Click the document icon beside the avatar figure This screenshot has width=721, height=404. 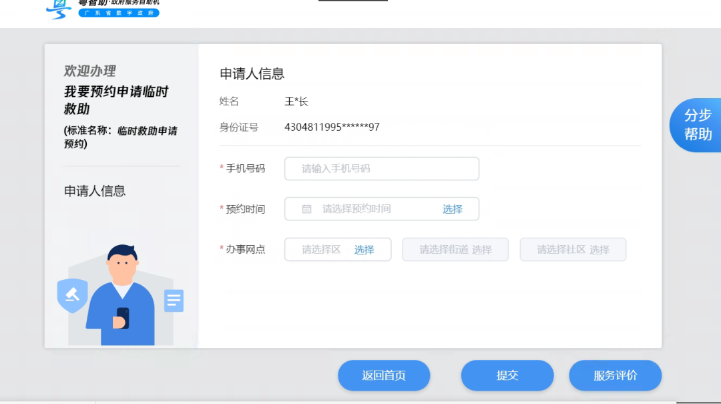174,300
